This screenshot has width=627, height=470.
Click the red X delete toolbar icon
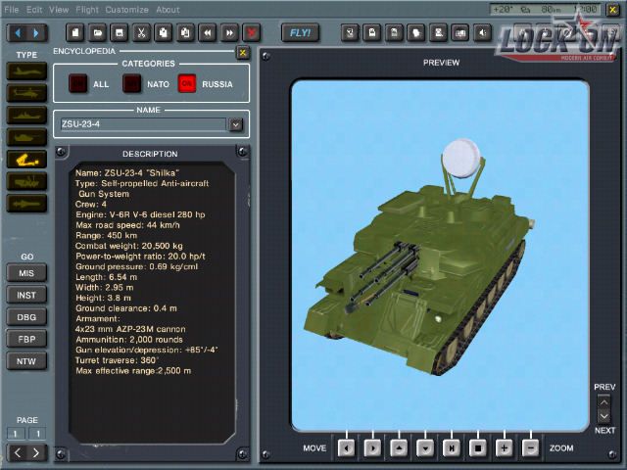252,32
